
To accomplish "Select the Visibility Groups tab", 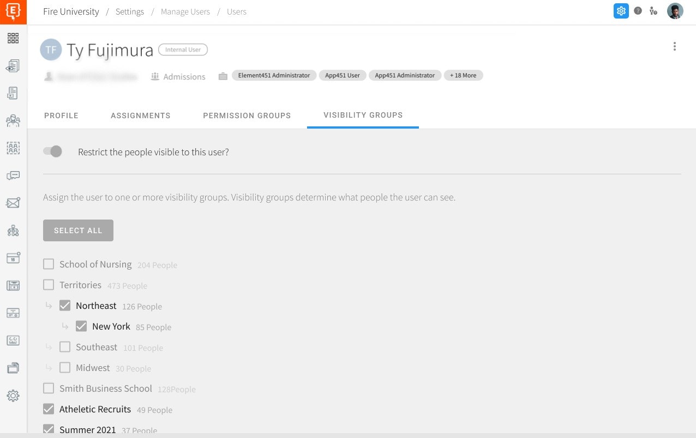I will click(x=363, y=115).
